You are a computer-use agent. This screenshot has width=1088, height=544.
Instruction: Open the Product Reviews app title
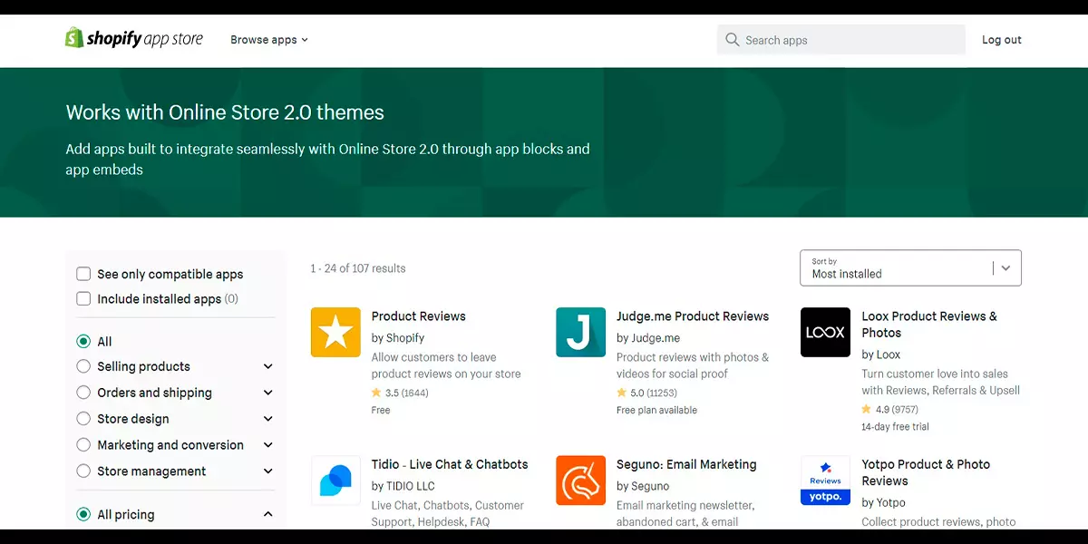coord(419,316)
